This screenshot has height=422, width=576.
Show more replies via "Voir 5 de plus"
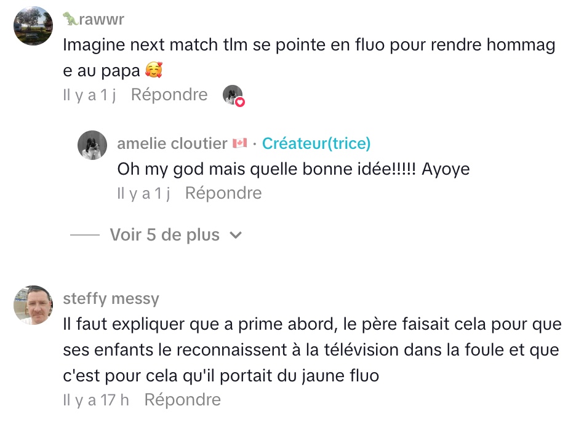[x=164, y=235]
